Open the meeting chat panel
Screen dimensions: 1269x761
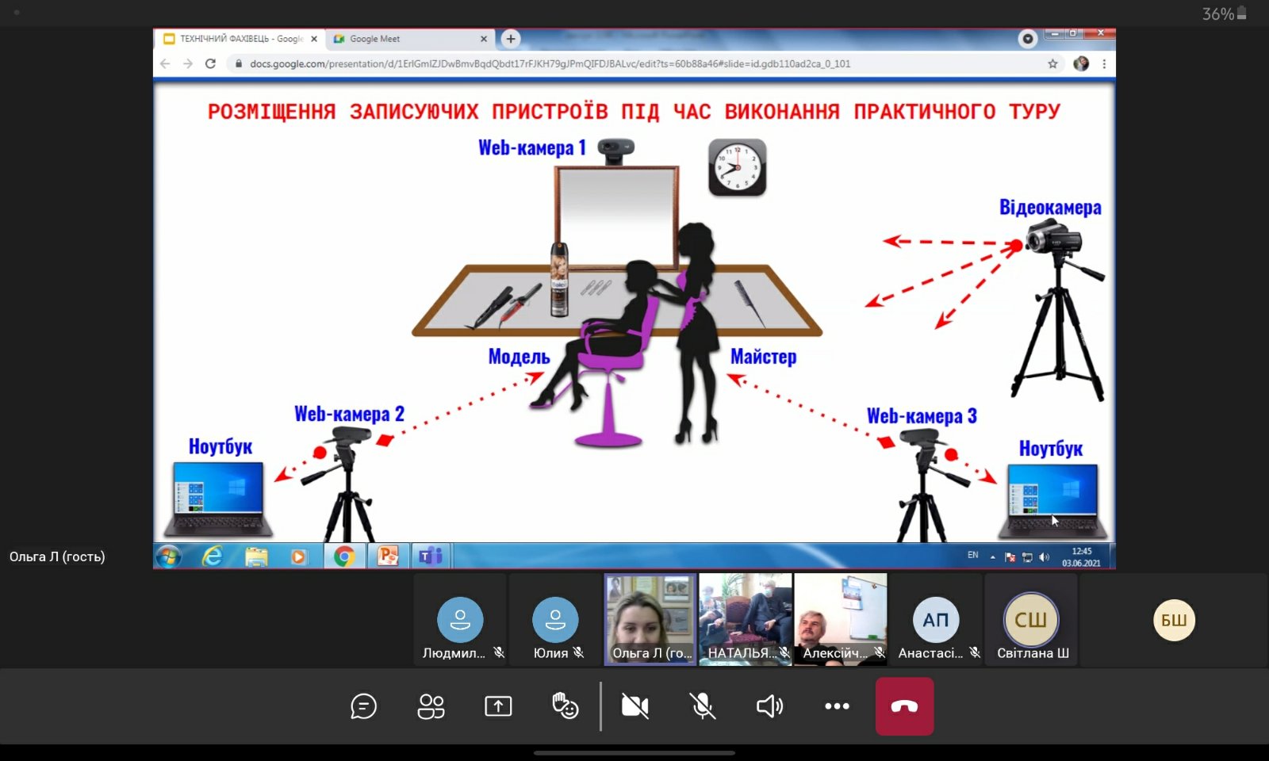coord(363,706)
